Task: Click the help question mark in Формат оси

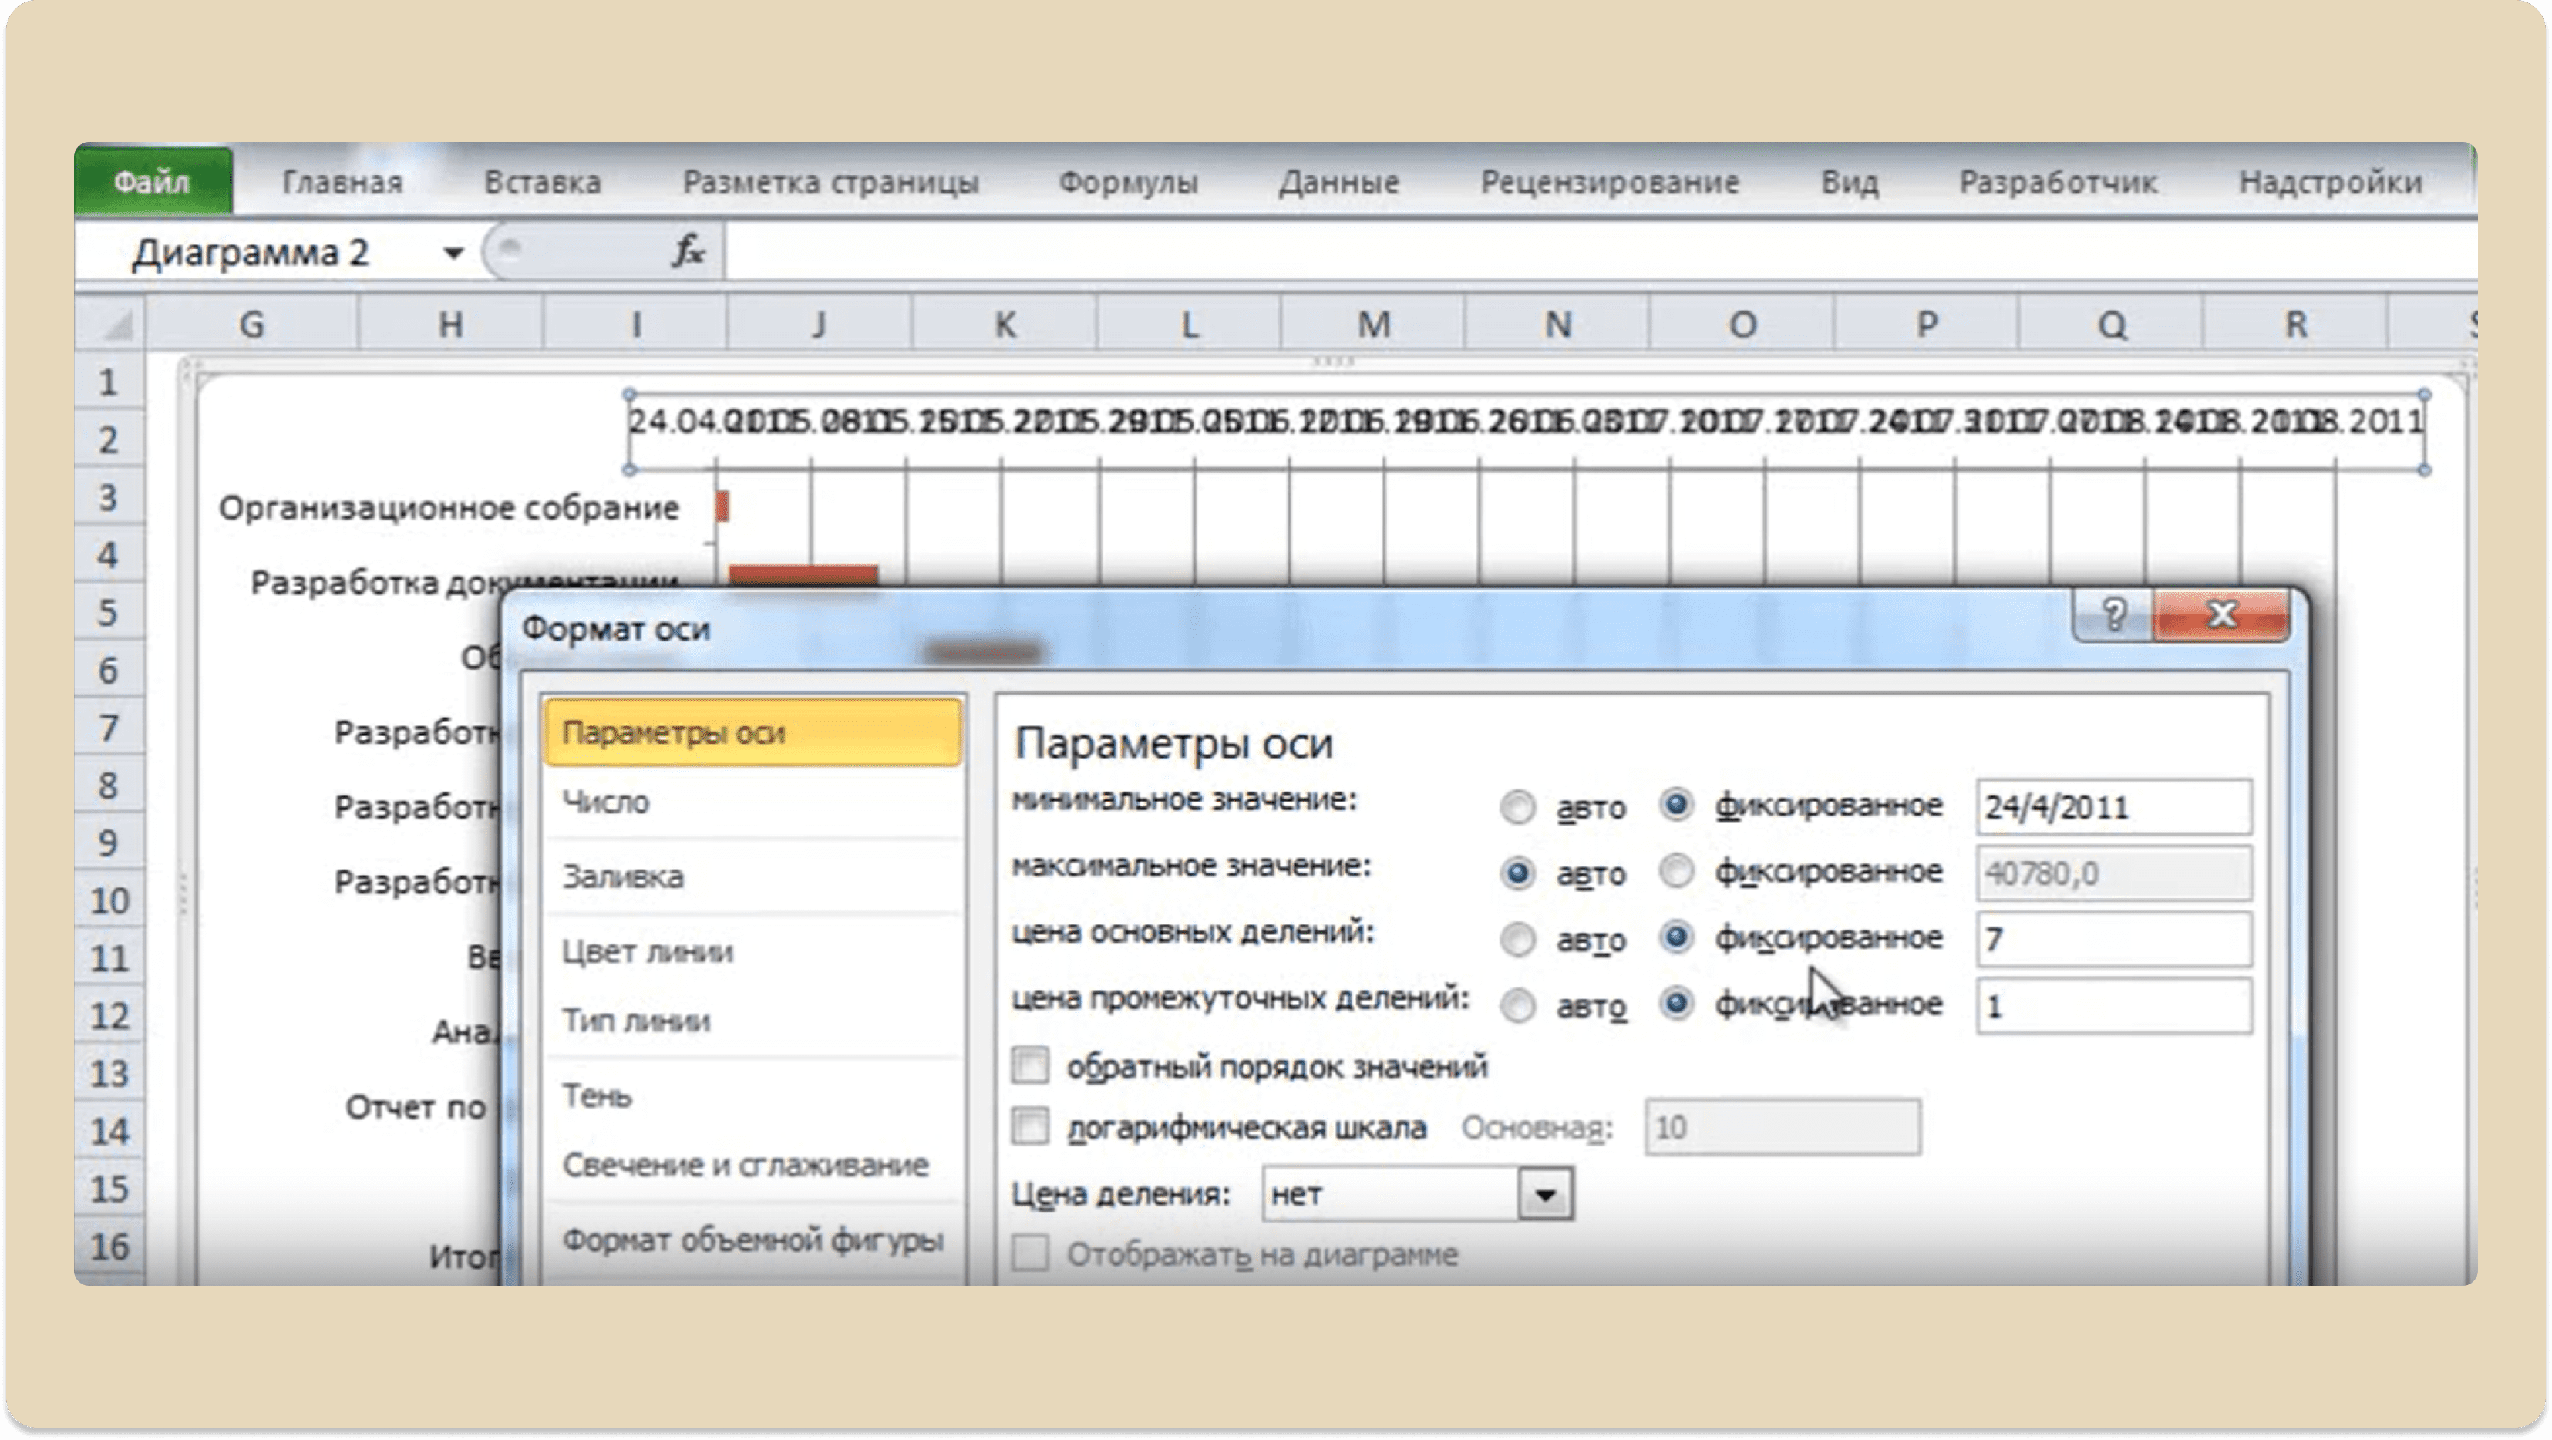Action: click(x=2113, y=615)
